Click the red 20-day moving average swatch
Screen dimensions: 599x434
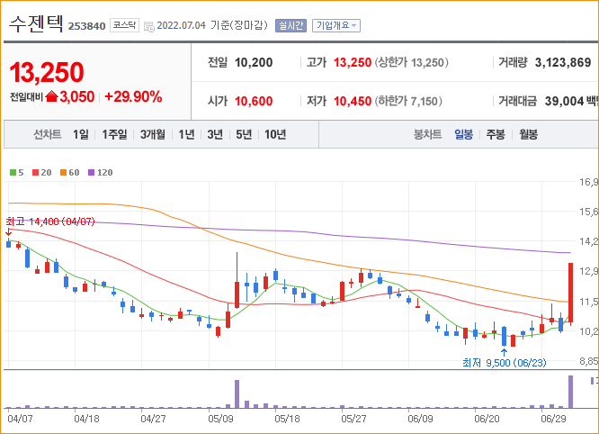click(x=36, y=173)
